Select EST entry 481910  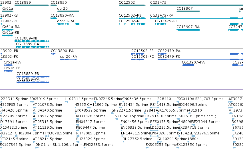coord(195,110)
